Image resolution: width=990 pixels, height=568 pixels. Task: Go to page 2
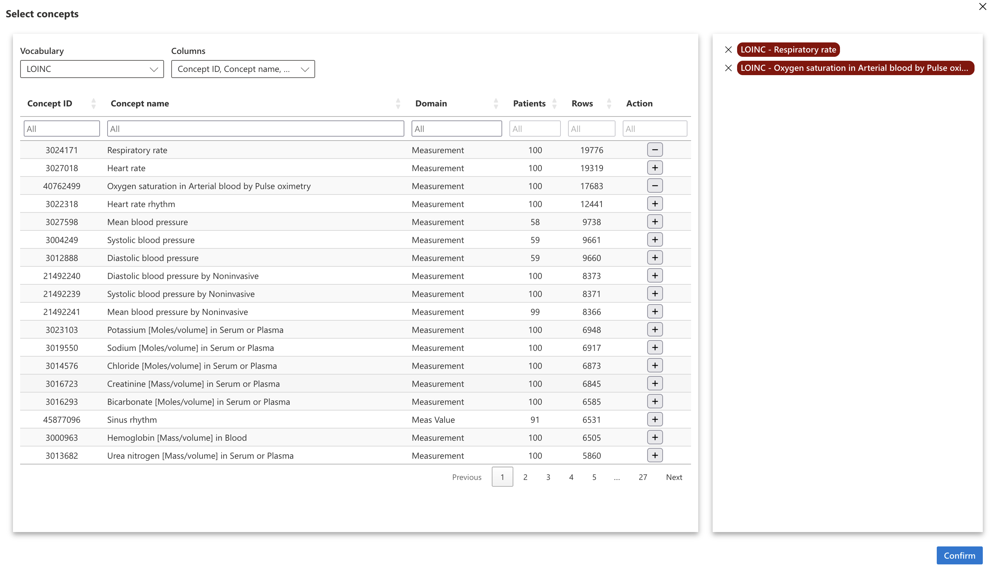click(525, 477)
